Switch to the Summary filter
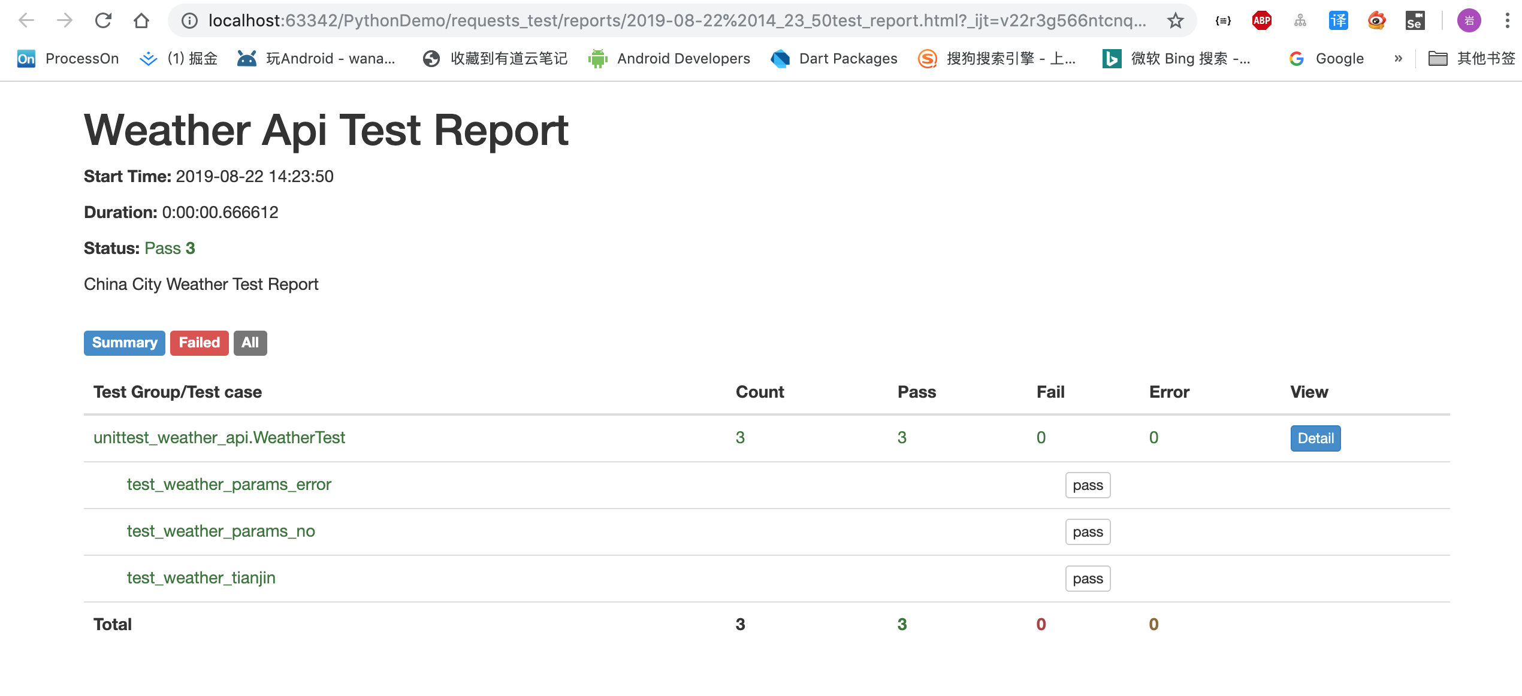1522x696 pixels. [x=124, y=343]
